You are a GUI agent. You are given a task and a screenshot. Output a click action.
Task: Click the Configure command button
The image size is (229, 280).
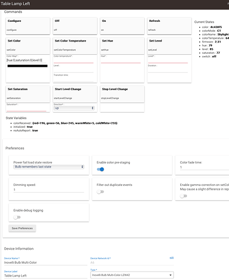tap(28, 26)
